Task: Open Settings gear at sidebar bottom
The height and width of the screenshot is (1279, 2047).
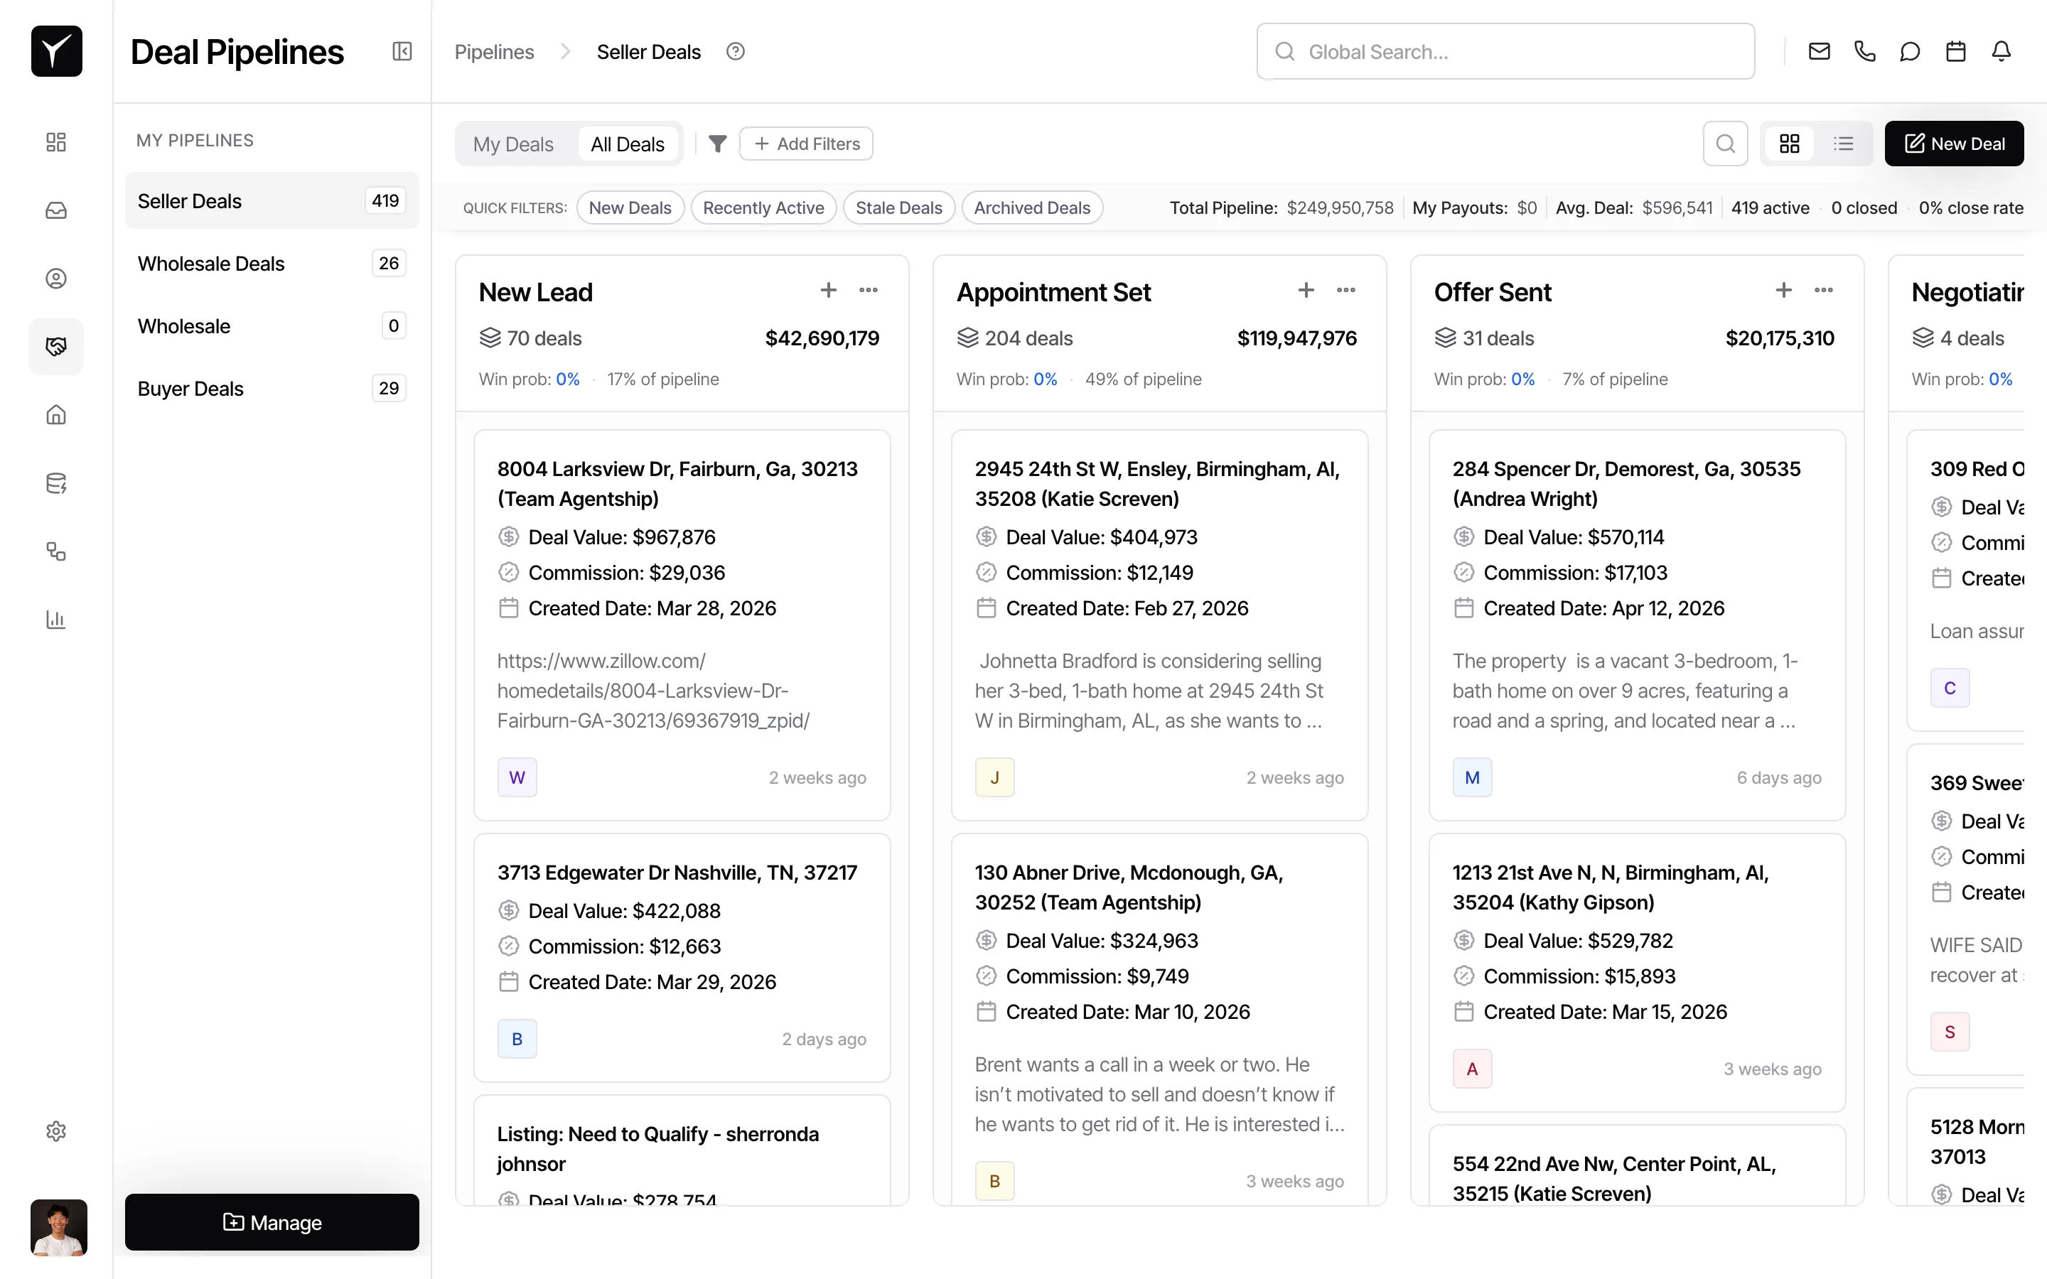Action: point(56,1131)
